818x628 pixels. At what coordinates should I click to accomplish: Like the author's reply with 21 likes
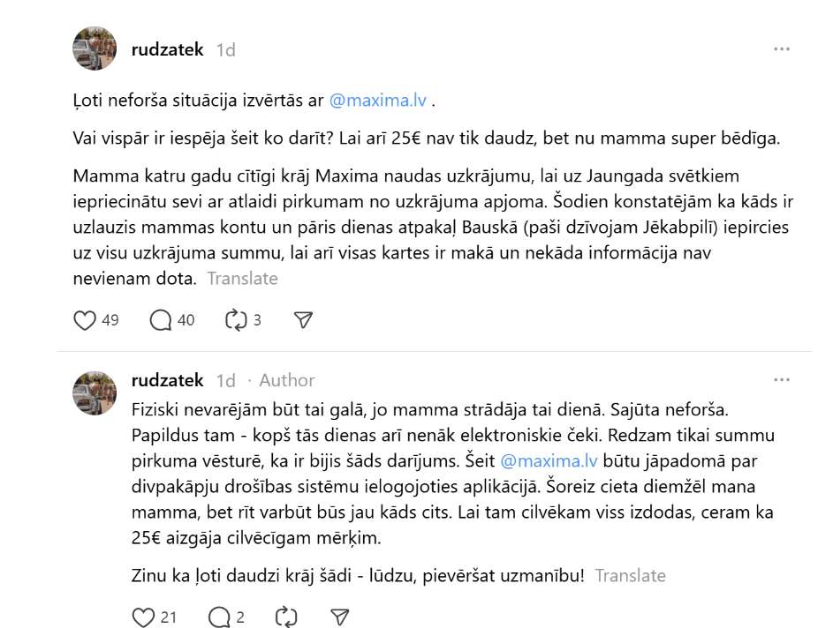[144, 617]
